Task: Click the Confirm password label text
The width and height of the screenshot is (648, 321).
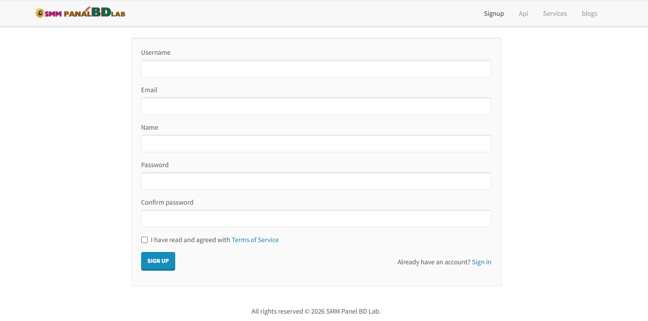Action: (x=167, y=203)
